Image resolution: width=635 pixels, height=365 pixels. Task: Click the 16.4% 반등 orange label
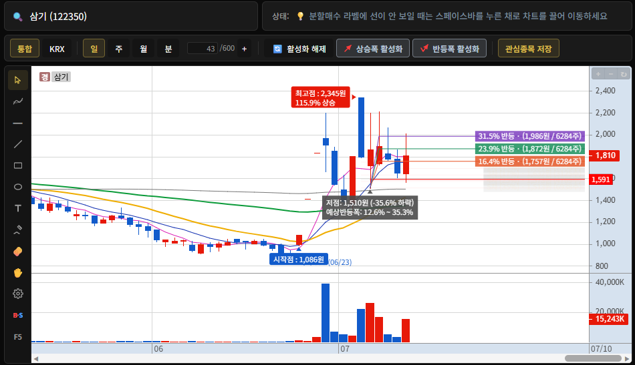click(530, 161)
